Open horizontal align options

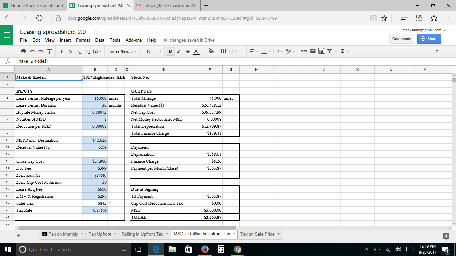[x=254, y=51]
